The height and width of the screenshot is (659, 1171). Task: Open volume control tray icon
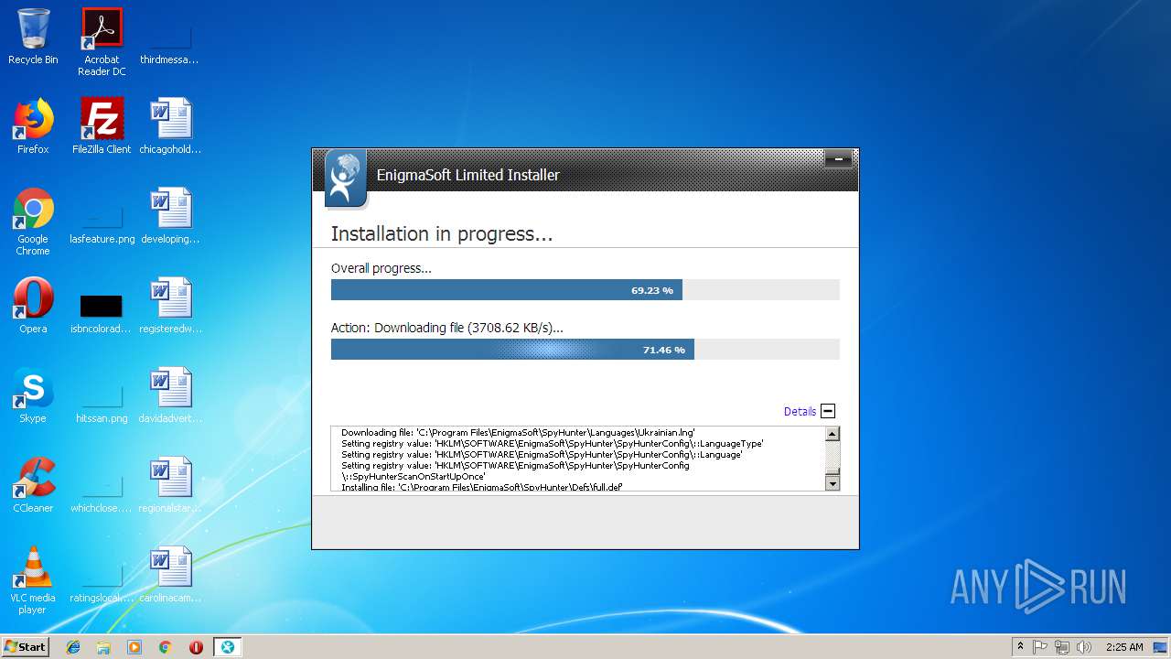(x=1084, y=647)
